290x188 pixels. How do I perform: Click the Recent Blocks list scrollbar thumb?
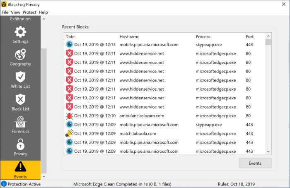[x=268, y=42]
